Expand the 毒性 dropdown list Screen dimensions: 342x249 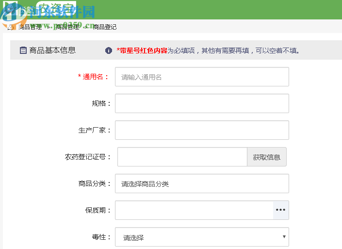[x=202, y=237]
